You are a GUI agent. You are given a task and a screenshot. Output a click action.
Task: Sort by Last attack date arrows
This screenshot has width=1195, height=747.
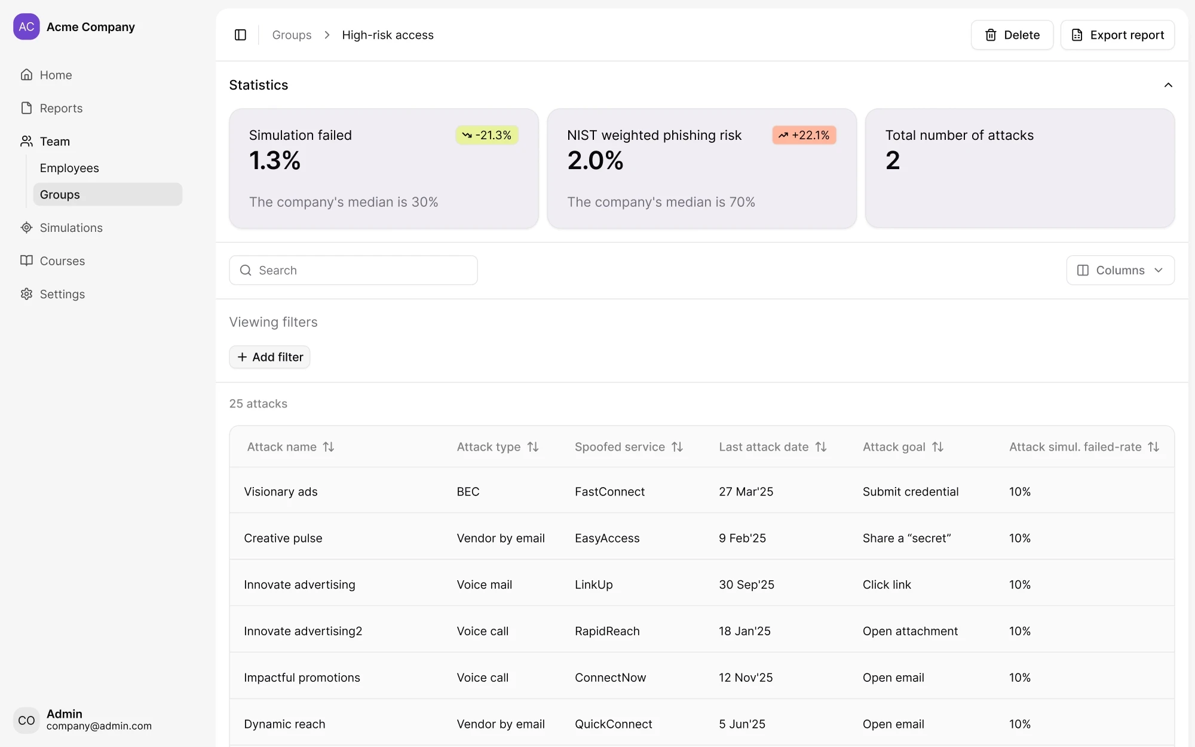click(821, 447)
